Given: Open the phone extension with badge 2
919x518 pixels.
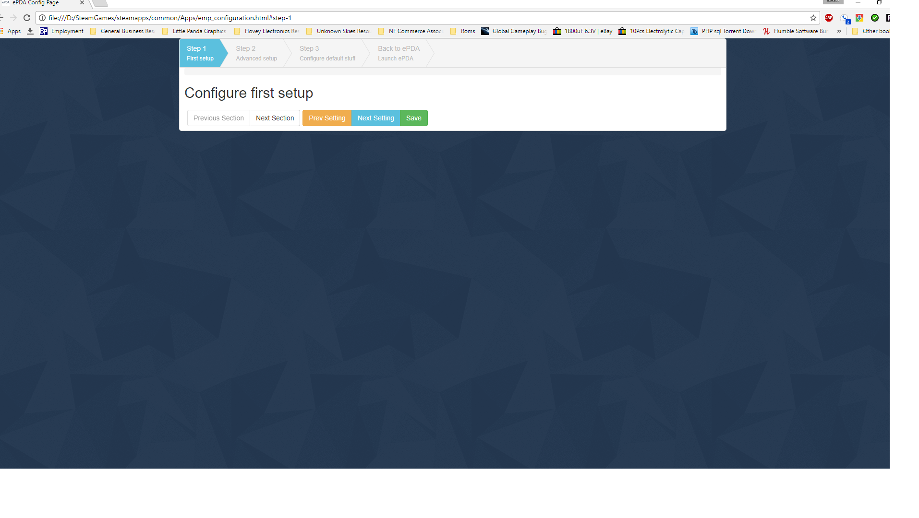Looking at the screenshot, I should point(845,18).
